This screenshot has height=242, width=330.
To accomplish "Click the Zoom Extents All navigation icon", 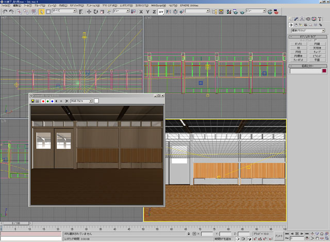I will tap(326, 234).
